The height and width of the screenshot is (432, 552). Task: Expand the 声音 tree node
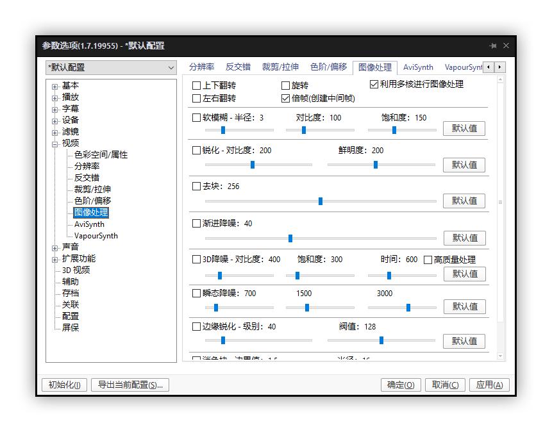[56, 247]
